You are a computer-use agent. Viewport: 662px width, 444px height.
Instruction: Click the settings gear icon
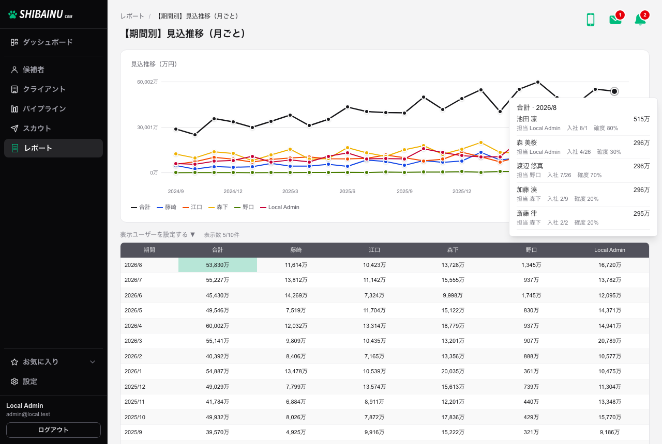coord(14,382)
